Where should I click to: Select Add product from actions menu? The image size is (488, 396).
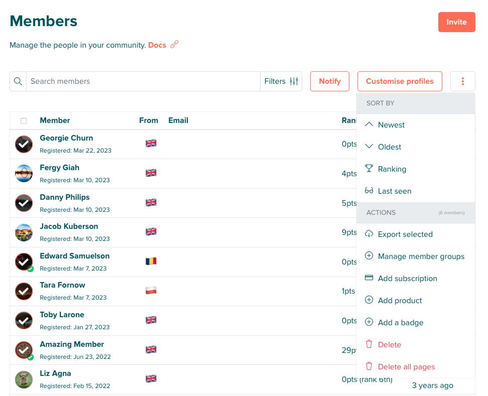point(400,301)
